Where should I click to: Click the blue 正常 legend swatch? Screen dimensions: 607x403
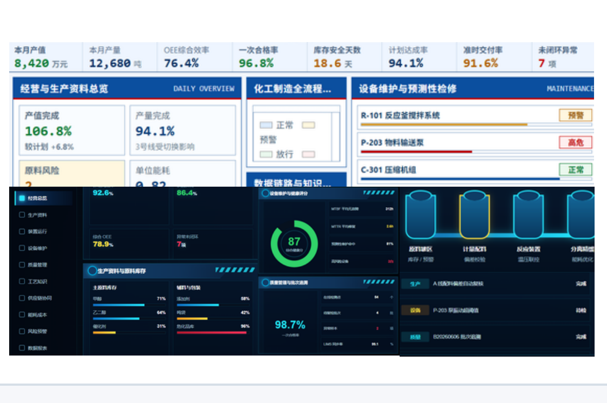point(266,125)
